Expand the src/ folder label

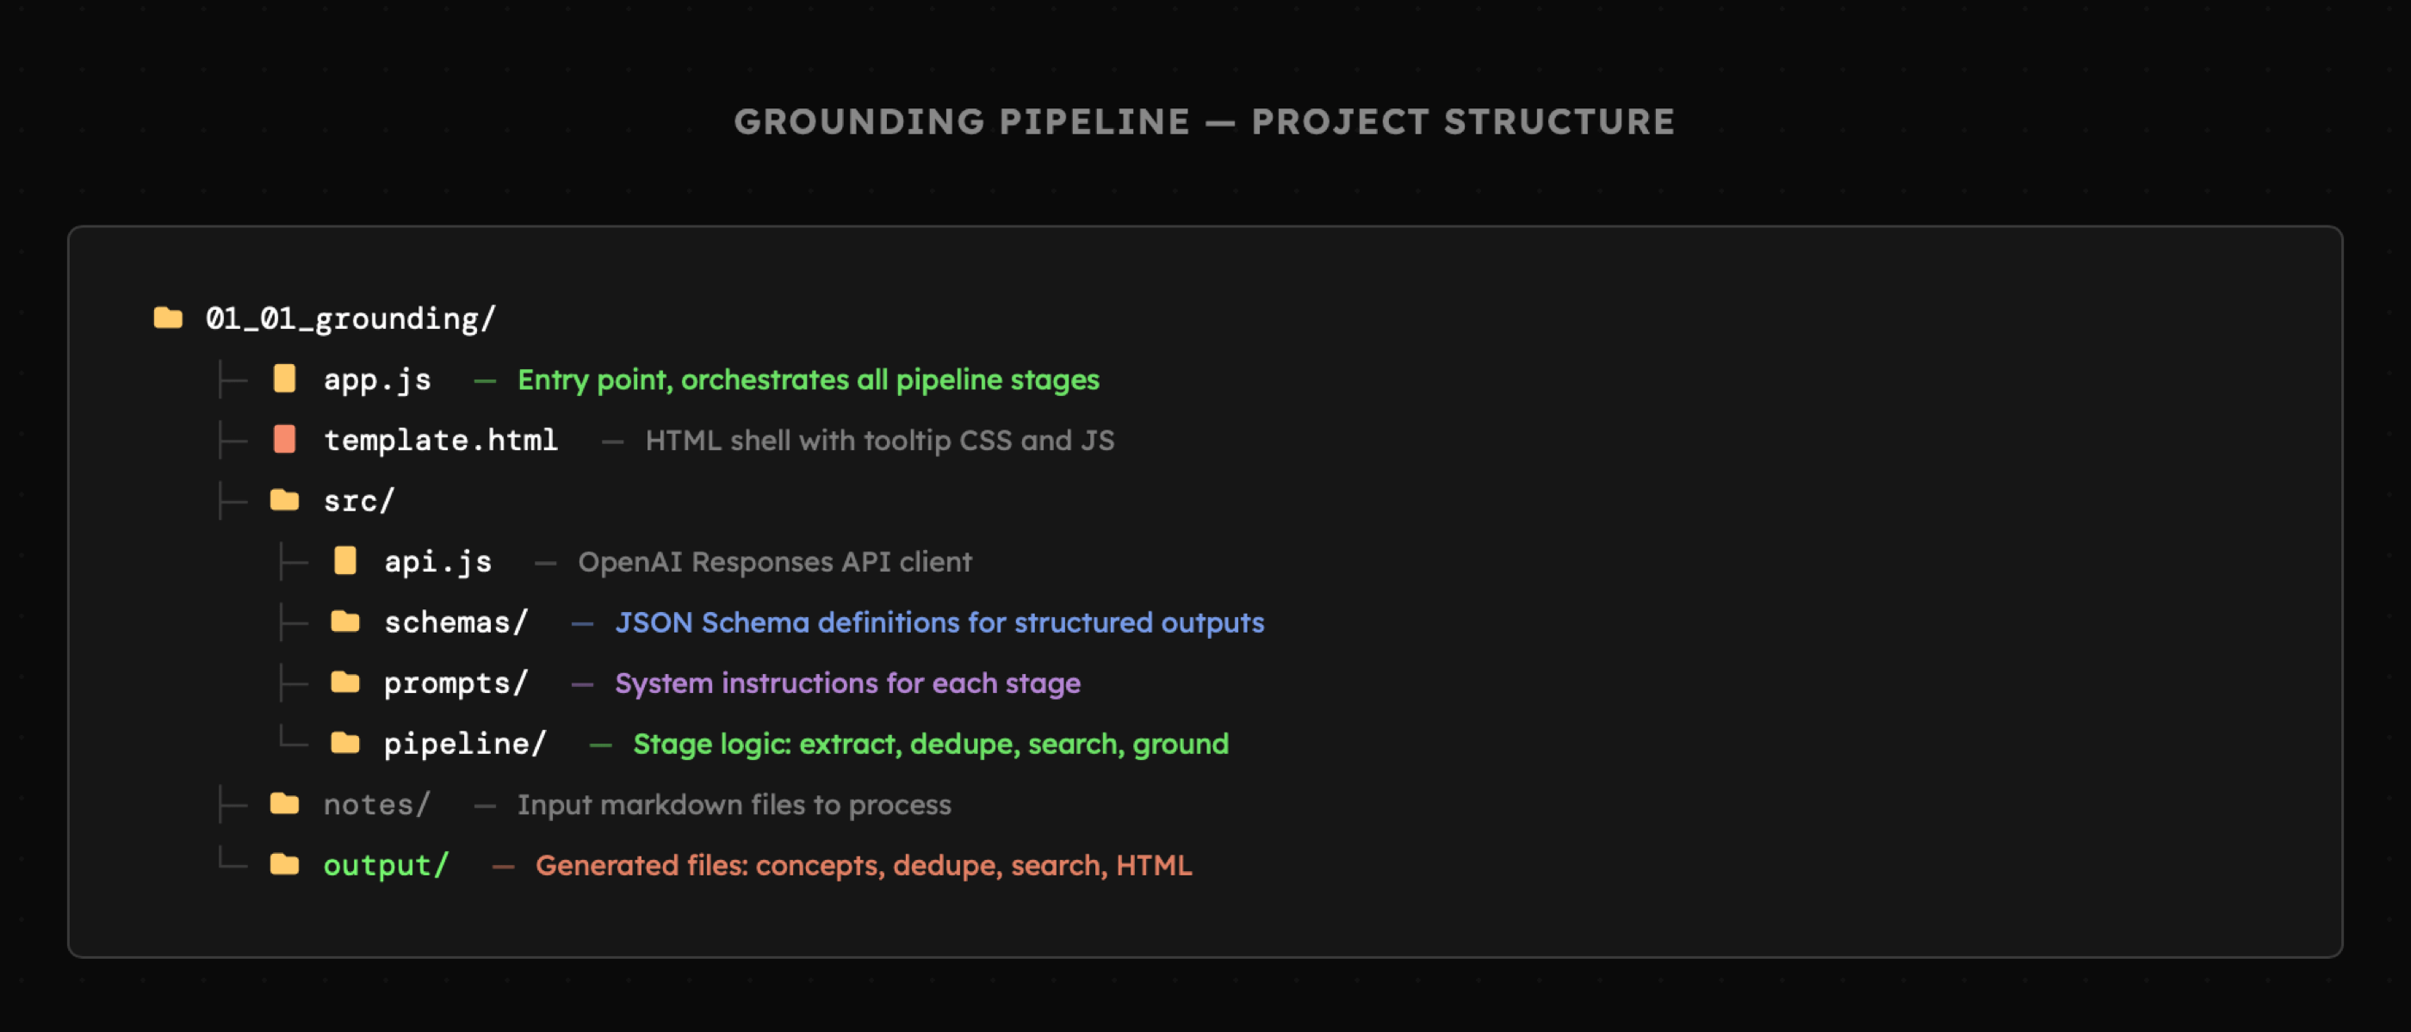pyautogui.click(x=359, y=502)
